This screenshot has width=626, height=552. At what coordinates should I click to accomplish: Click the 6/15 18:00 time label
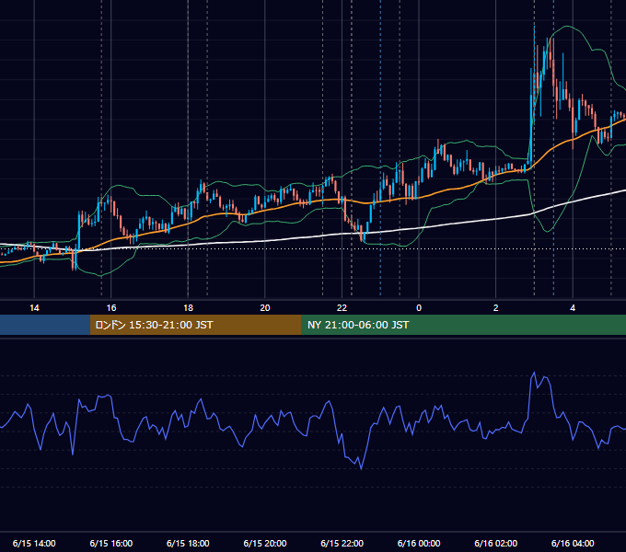click(x=188, y=543)
